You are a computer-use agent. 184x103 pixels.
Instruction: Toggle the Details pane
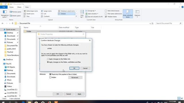coord(15,16)
